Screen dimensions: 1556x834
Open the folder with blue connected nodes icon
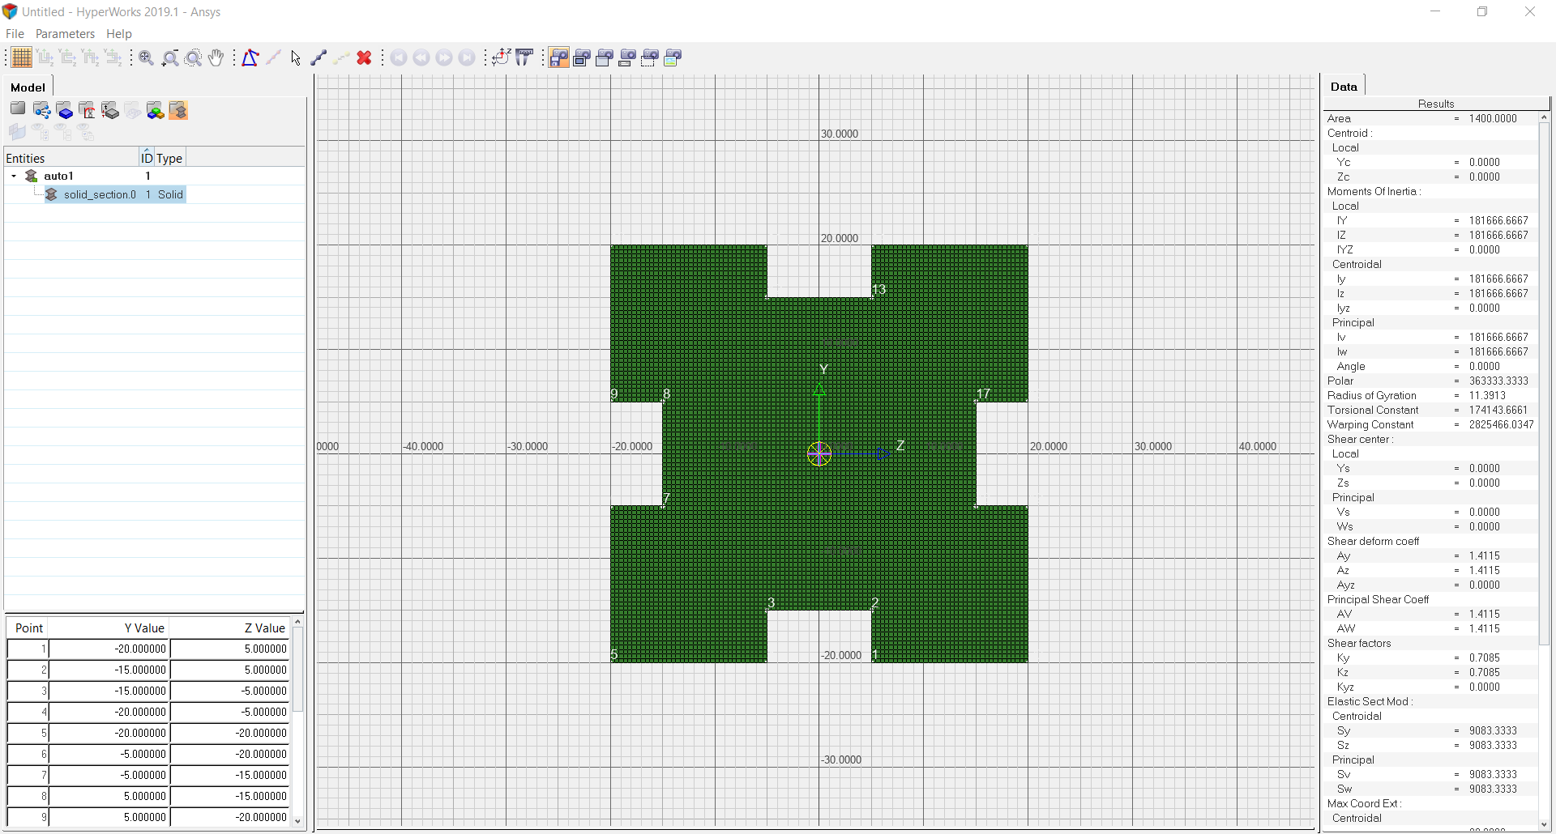coord(42,110)
